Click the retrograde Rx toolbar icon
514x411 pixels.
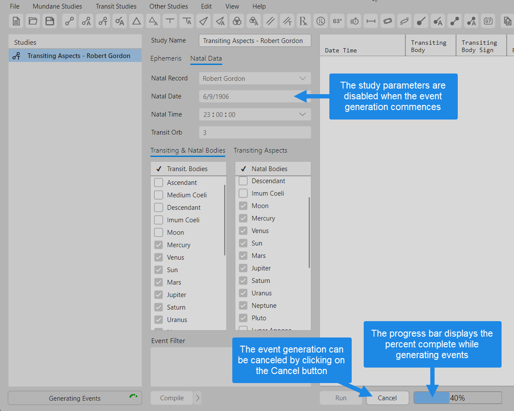point(304,21)
